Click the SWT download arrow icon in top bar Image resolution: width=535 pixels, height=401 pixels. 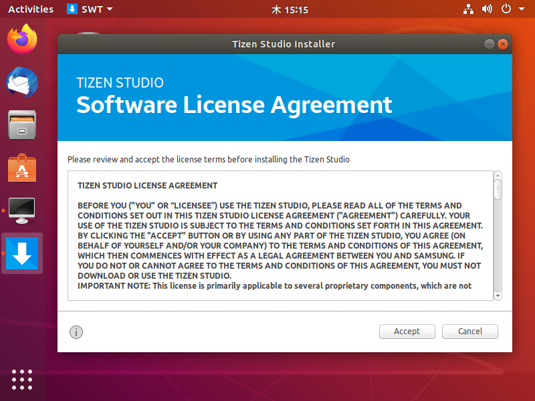click(x=72, y=9)
